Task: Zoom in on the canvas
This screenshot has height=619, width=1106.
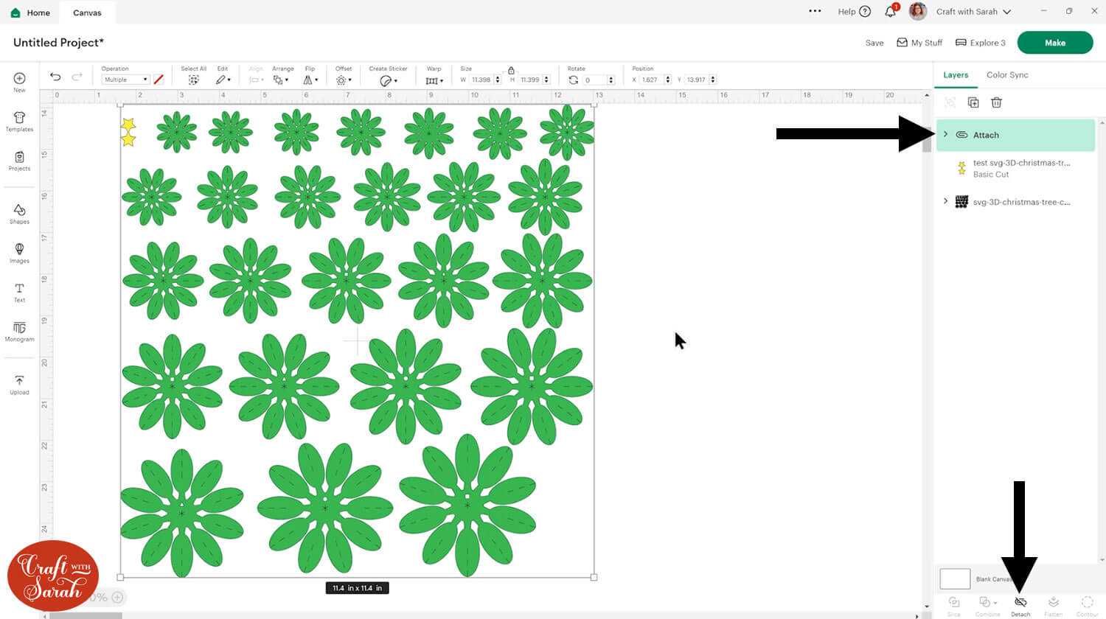Action: 117,598
